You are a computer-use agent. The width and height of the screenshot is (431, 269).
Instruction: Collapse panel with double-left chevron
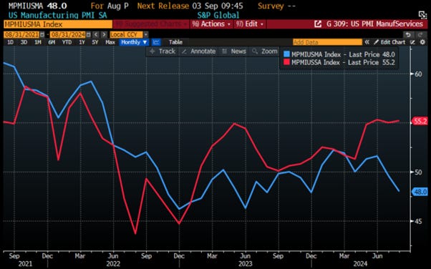click(x=367, y=42)
